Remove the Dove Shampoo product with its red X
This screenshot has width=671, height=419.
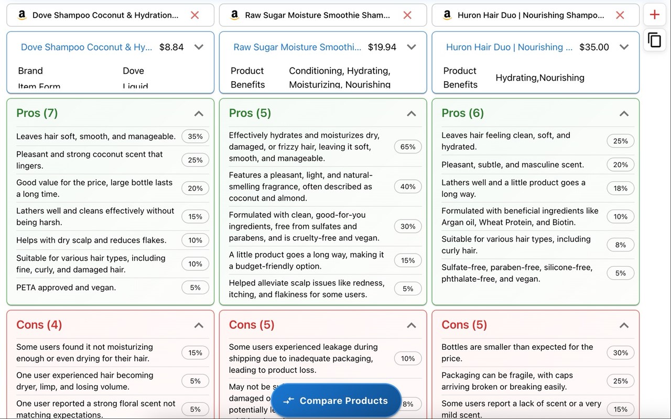click(x=194, y=15)
